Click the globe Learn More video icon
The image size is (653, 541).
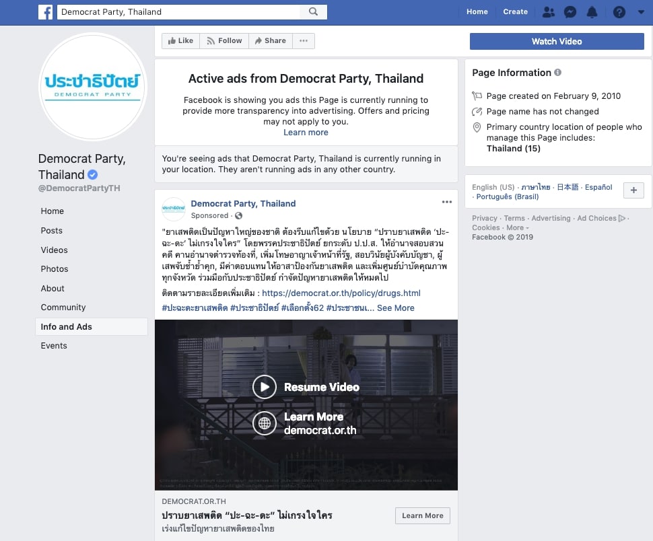[265, 423]
